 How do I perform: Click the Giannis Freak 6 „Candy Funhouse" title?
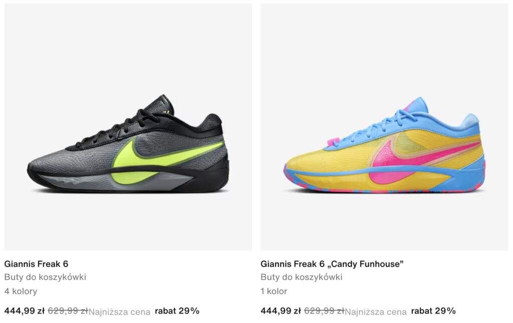[332, 264]
